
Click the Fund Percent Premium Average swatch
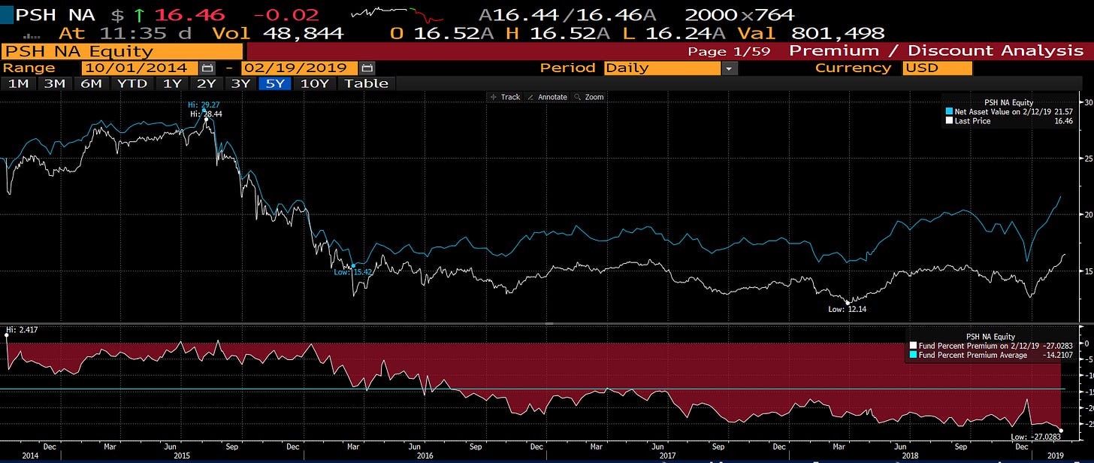click(x=913, y=355)
